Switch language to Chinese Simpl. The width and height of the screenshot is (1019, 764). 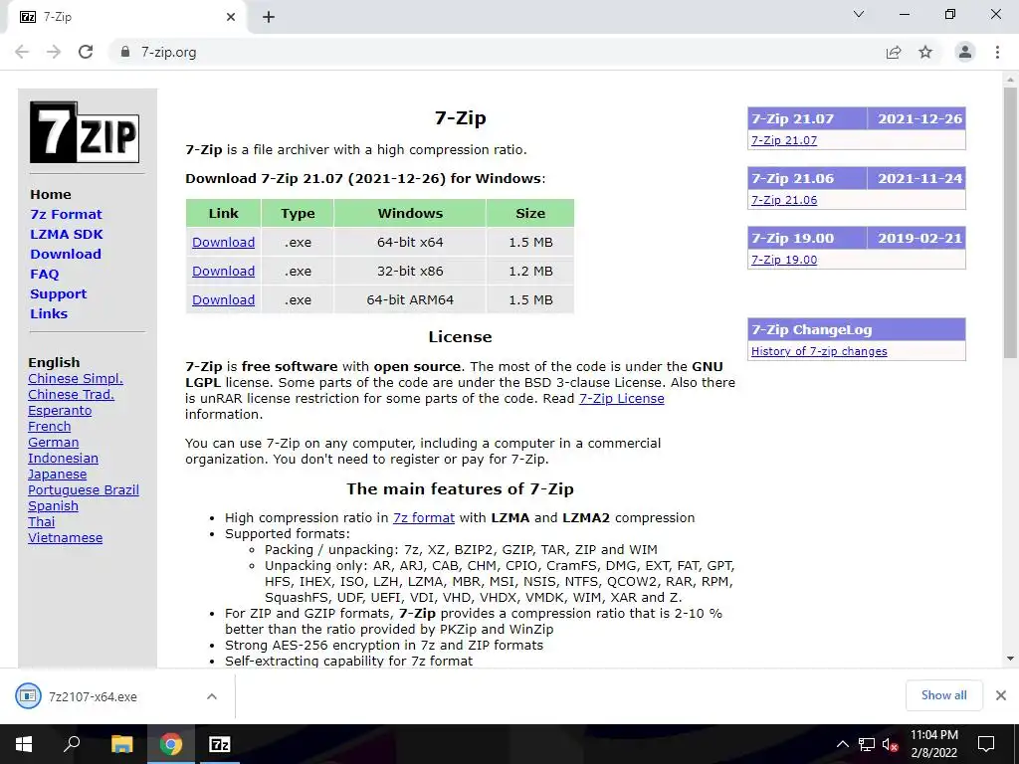(x=76, y=379)
